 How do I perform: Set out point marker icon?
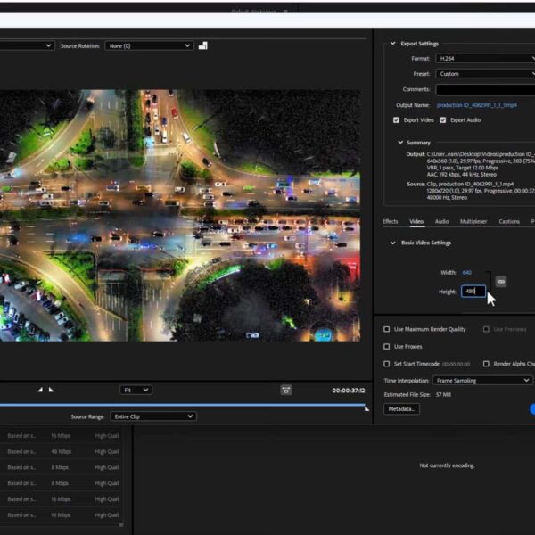coord(51,390)
